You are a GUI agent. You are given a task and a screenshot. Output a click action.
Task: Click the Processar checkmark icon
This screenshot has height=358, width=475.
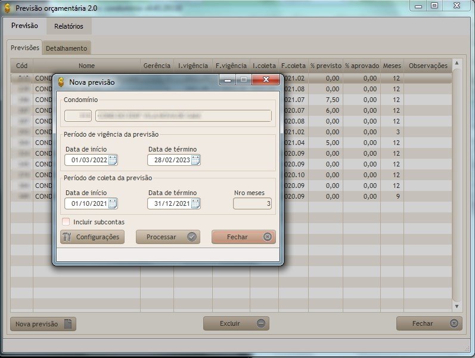point(191,237)
